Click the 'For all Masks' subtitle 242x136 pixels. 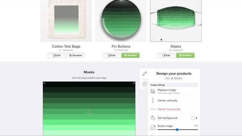174,78
